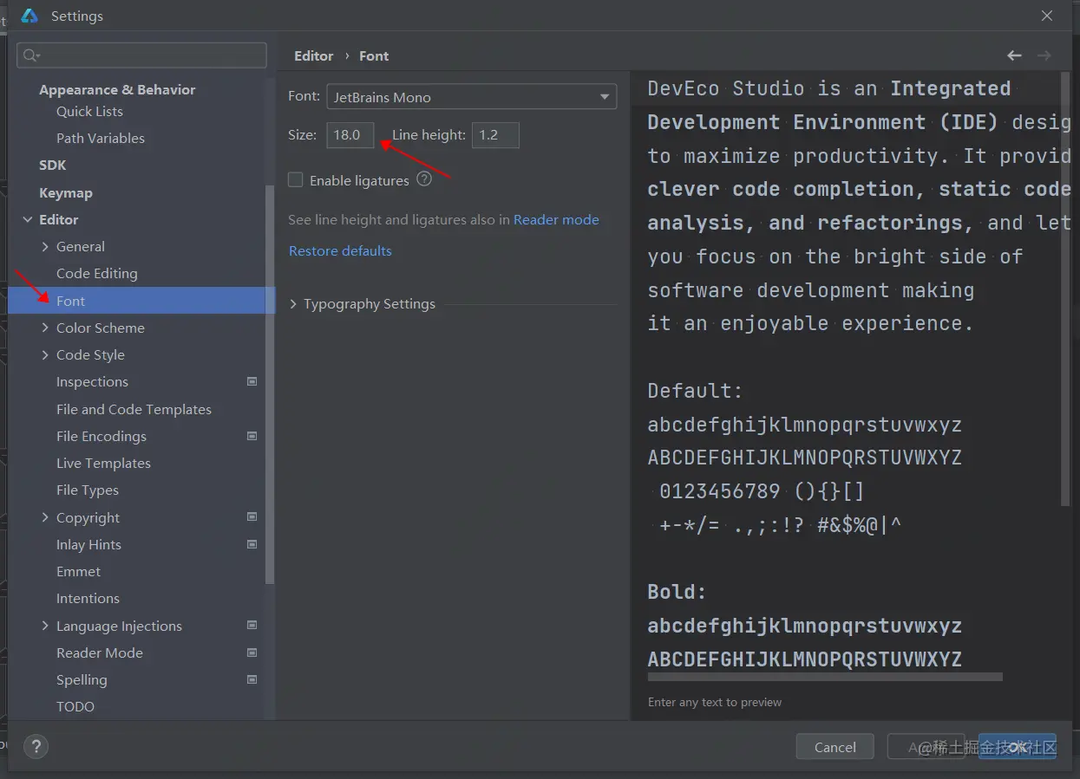1080x779 pixels.
Task: Focus the settings search field
Action: click(141, 55)
